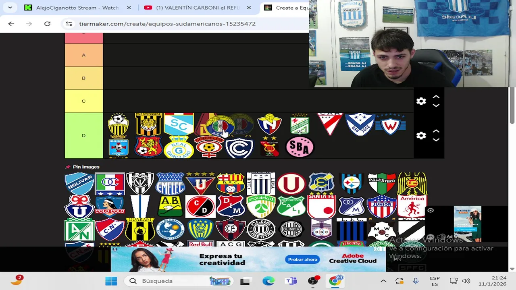
Task: Move tier C down with arrow
Action: click(436, 106)
